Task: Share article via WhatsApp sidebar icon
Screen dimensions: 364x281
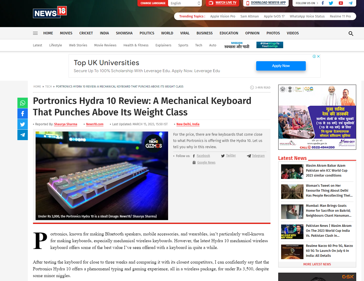Action: [23, 103]
